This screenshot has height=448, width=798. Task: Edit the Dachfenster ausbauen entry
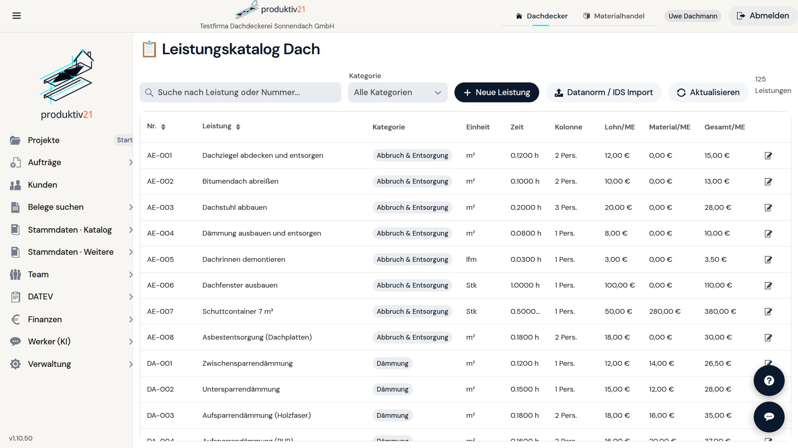coord(768,285)
